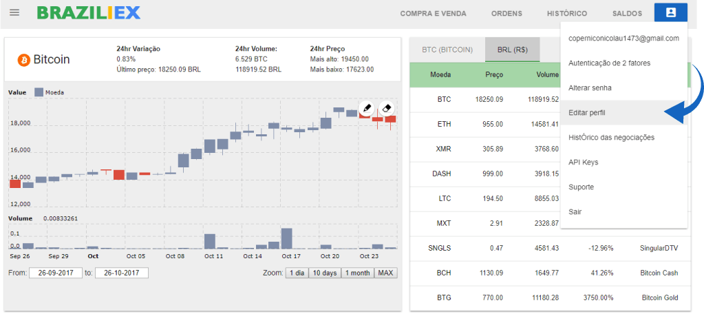Click the account profile icon button
The width and height of the screenshot is (704, 314).
point(670,13)
